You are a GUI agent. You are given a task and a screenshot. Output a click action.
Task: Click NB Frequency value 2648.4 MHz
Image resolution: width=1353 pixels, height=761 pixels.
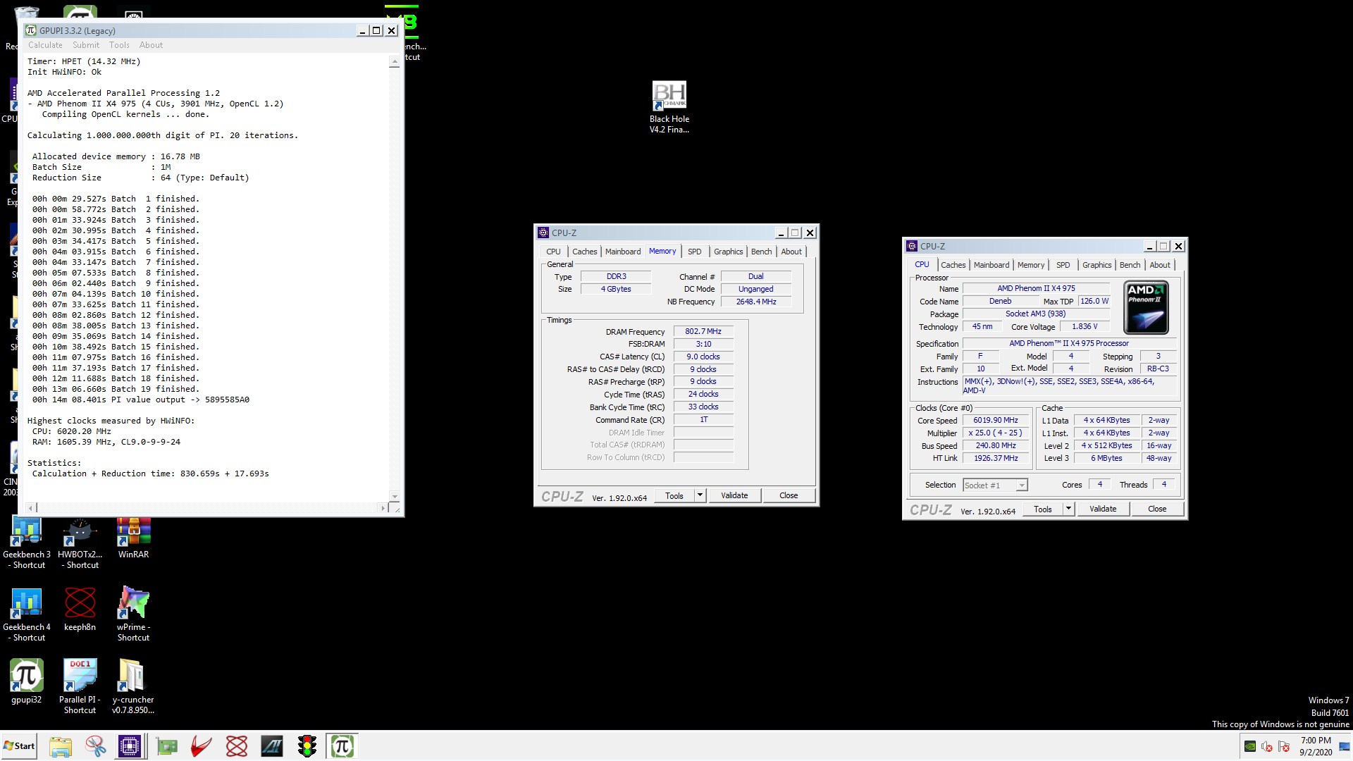tap(756, 302)
